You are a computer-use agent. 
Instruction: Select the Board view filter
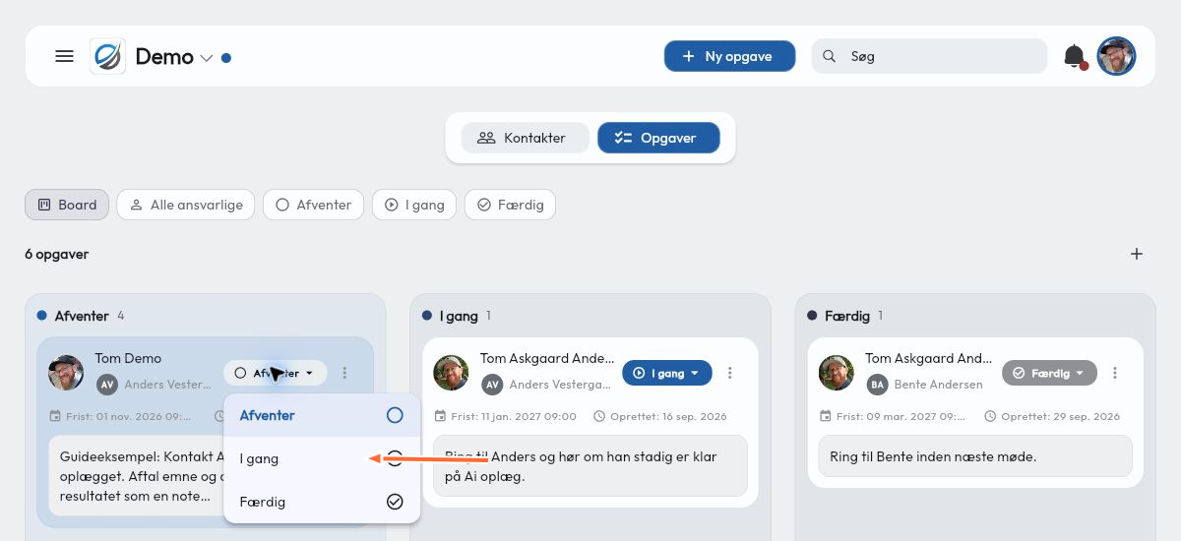coord(67,205)
